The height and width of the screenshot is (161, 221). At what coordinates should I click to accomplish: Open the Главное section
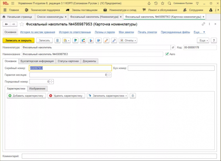(14, 10)
